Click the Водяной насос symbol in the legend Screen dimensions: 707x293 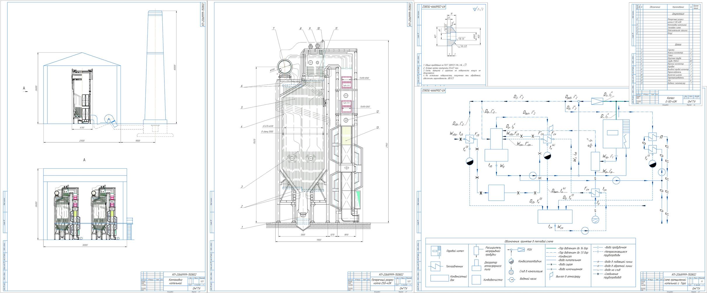click(x=511, y=280)
